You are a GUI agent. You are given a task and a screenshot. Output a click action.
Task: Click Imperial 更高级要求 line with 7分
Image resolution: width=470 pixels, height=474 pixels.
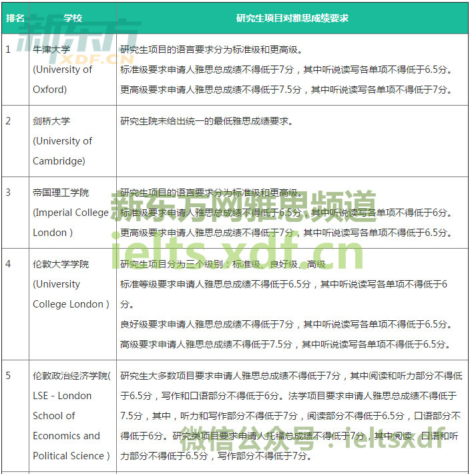point(286,233)
